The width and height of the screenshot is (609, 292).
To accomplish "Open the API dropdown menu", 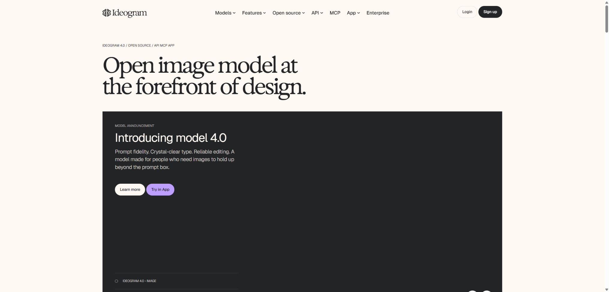I will (317, 13).
